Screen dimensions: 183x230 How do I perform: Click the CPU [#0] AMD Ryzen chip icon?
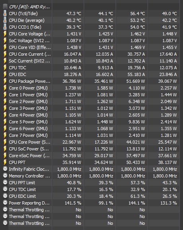5,7
